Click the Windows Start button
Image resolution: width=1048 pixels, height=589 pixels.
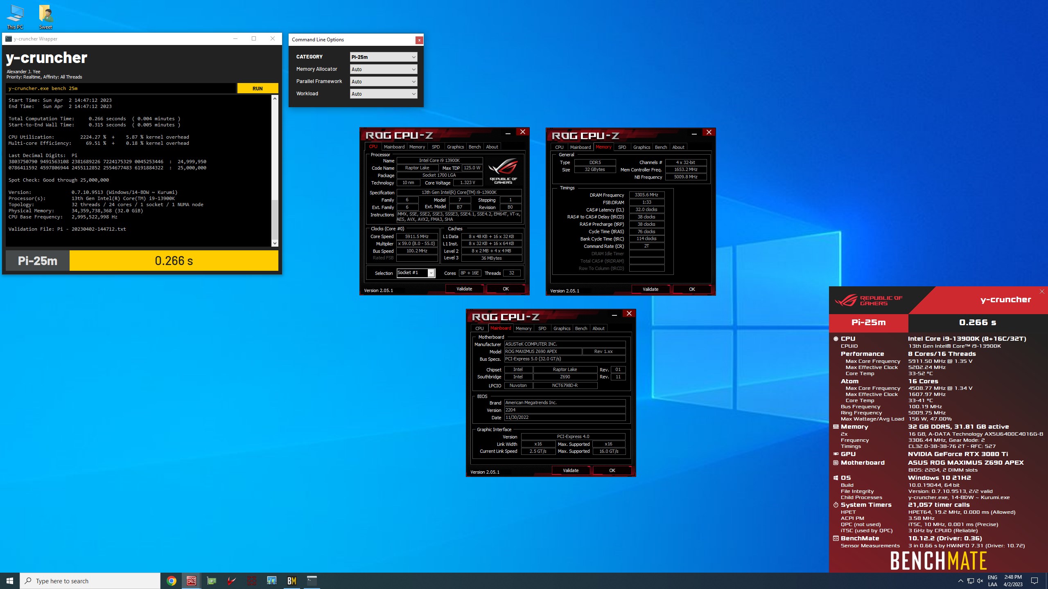10,581
